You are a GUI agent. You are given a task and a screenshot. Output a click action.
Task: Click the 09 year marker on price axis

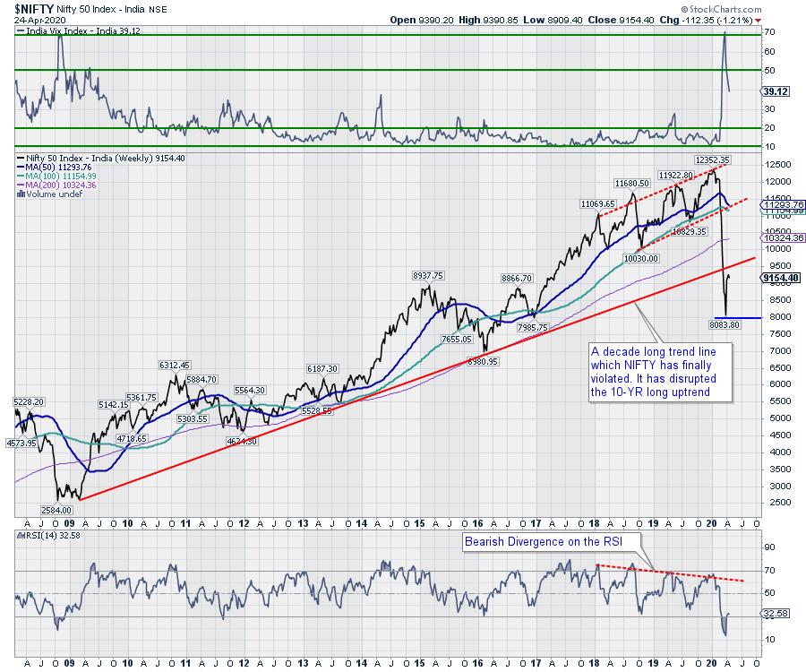69,523
